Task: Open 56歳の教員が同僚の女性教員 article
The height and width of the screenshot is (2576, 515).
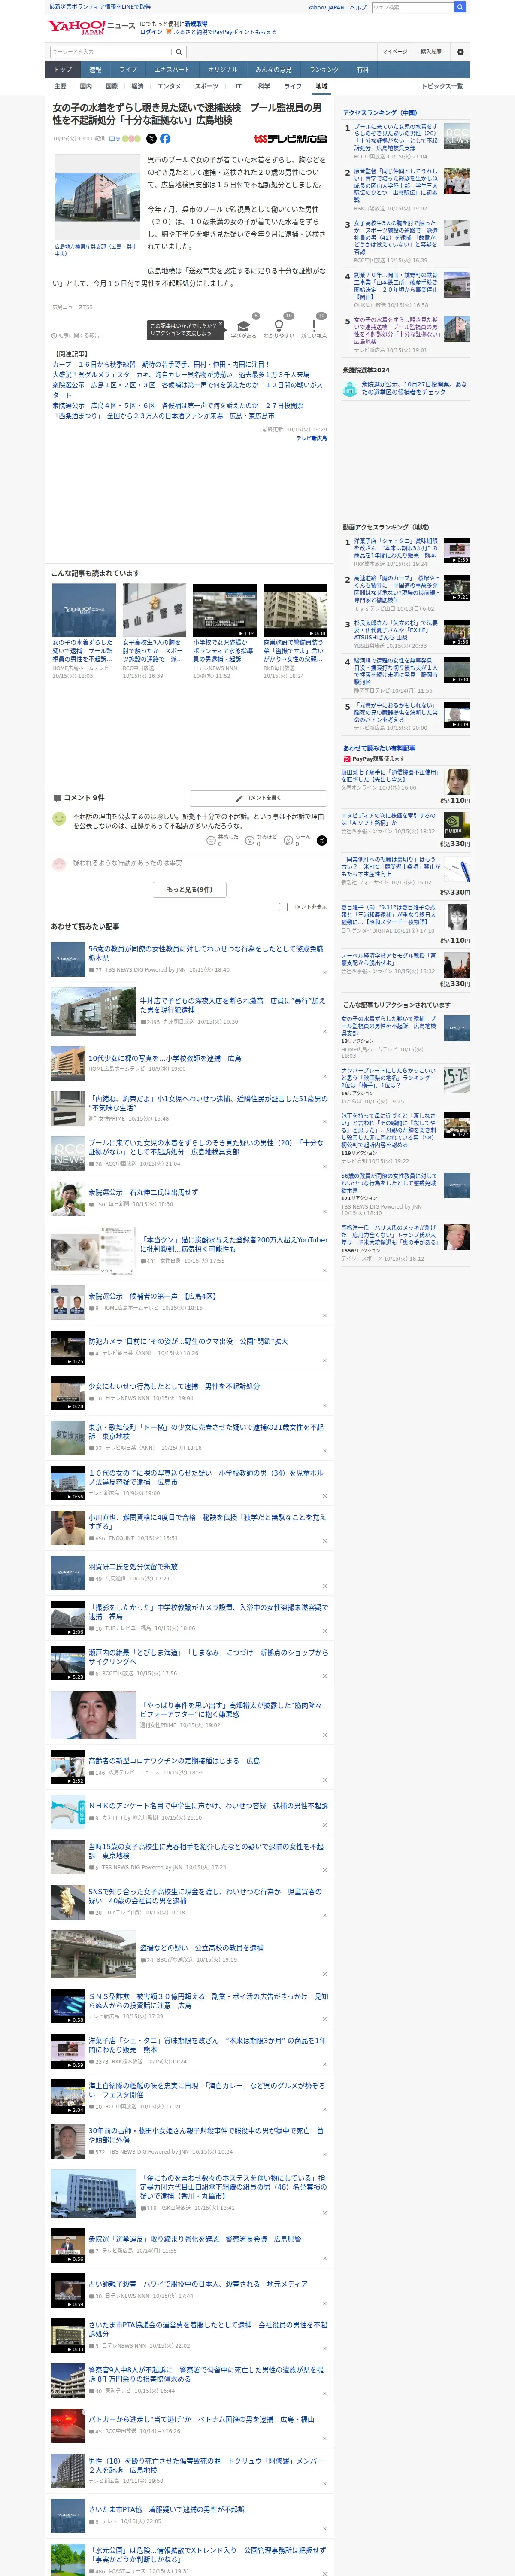Action: (205, 953)
